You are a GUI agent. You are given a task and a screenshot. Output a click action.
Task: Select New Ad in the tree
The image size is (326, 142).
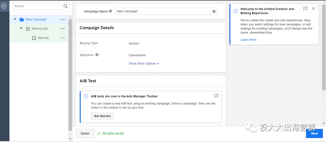coord(43,38)
